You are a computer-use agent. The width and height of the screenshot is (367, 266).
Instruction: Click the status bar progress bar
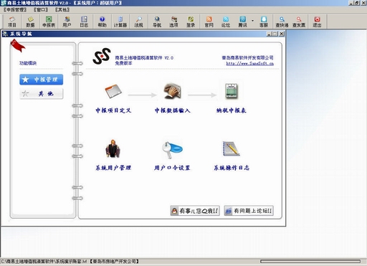pos(310,262)
